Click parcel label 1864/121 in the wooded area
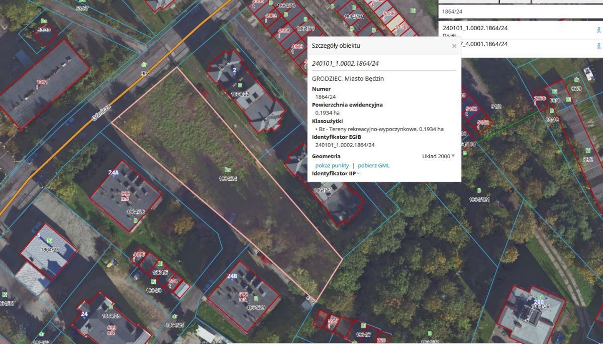 479,200
